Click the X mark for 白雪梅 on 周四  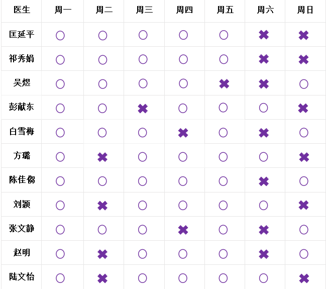pyautogui.click(x=183, y=133)
